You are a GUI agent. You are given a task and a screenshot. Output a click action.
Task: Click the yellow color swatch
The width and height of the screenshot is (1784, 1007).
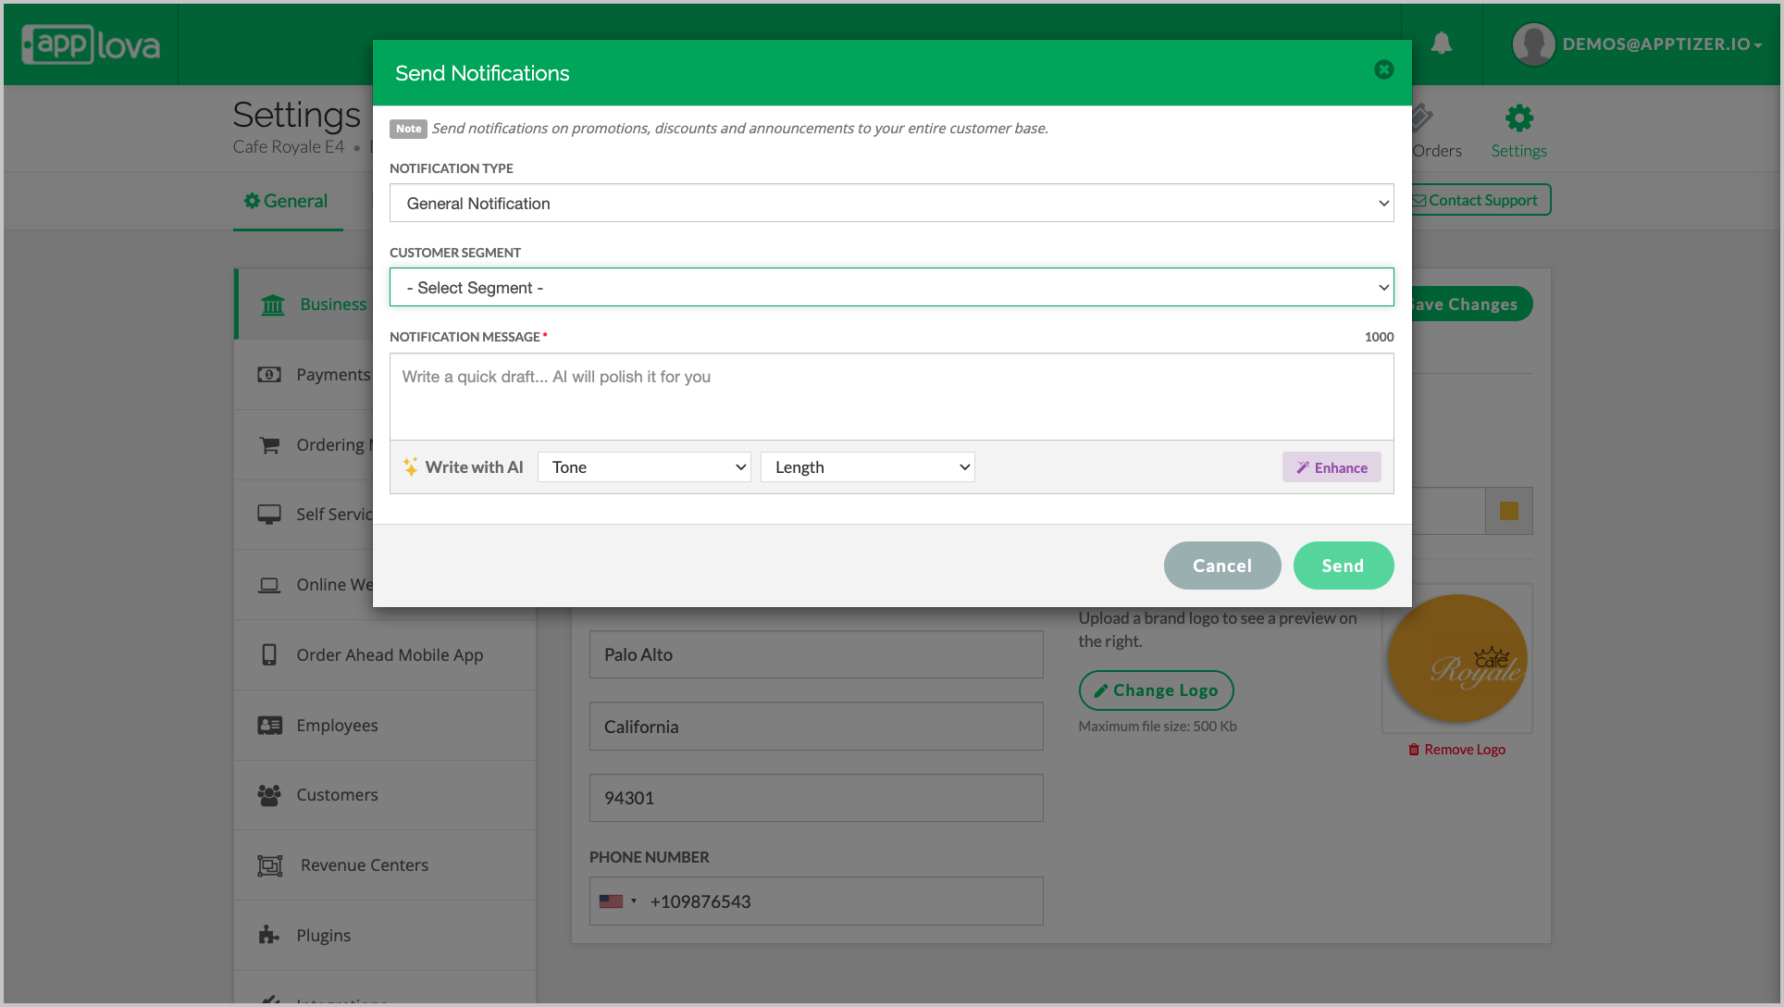pos(1508,511)
